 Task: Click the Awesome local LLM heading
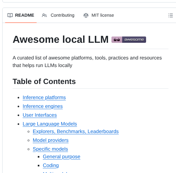pos(60,39)
